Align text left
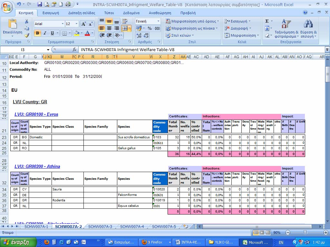The width and height of the screenshot is (330, 247). coord(102,28)
